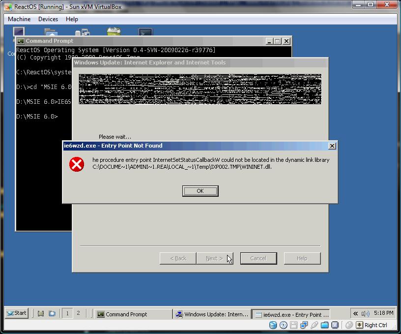Screen dimensions: 401x334
Task: Click the shared folders status icon
Action: click(x=324, y=325)
